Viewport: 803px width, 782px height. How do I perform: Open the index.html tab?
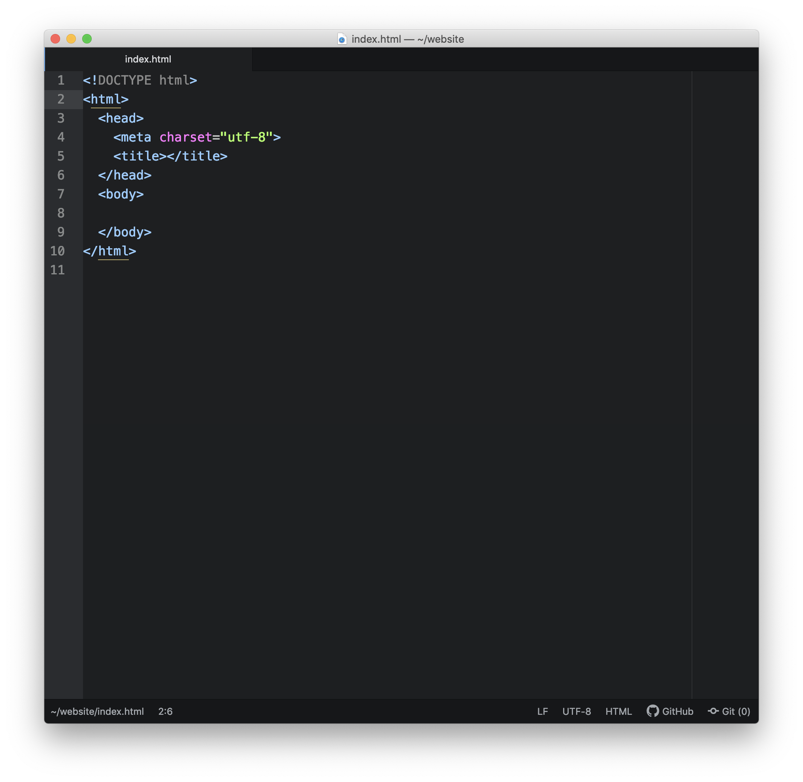click(x=148, y=59)
